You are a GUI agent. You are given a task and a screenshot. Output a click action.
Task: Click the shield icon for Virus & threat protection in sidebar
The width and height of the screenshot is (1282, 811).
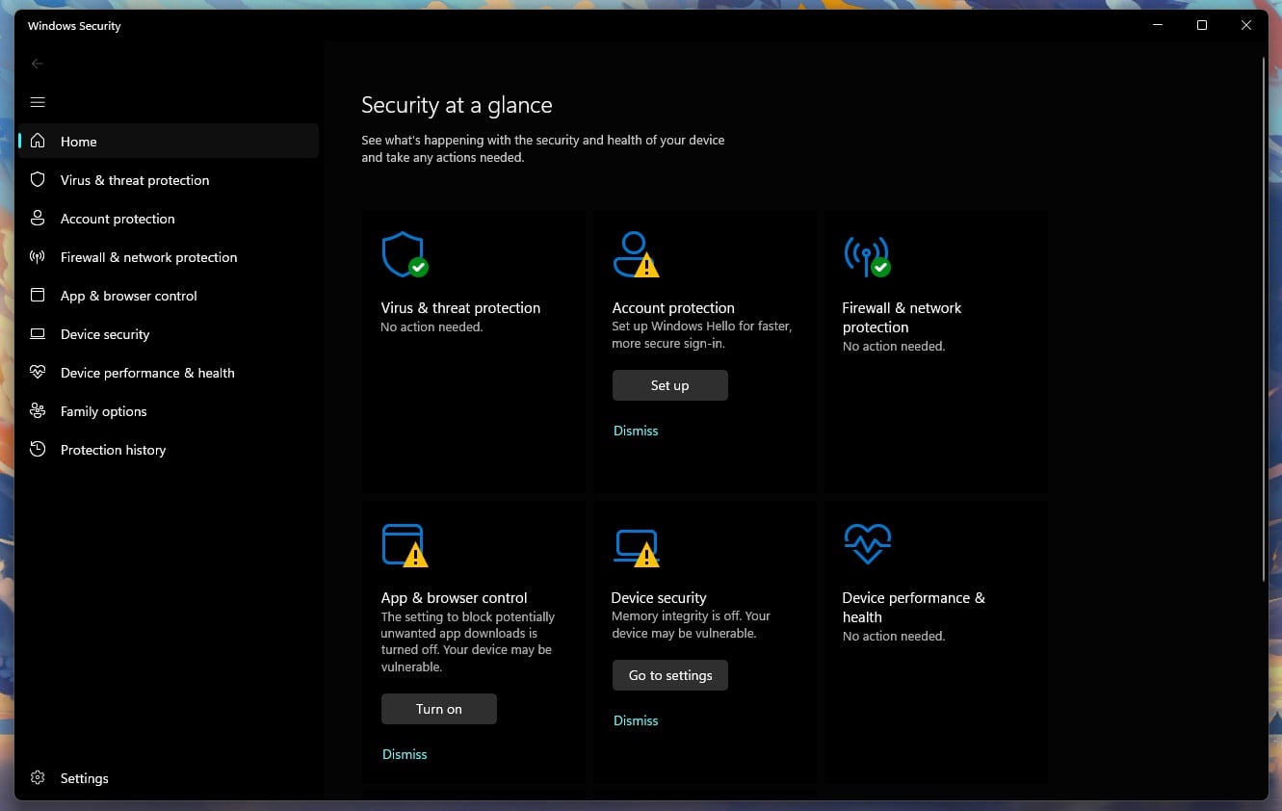38,179
